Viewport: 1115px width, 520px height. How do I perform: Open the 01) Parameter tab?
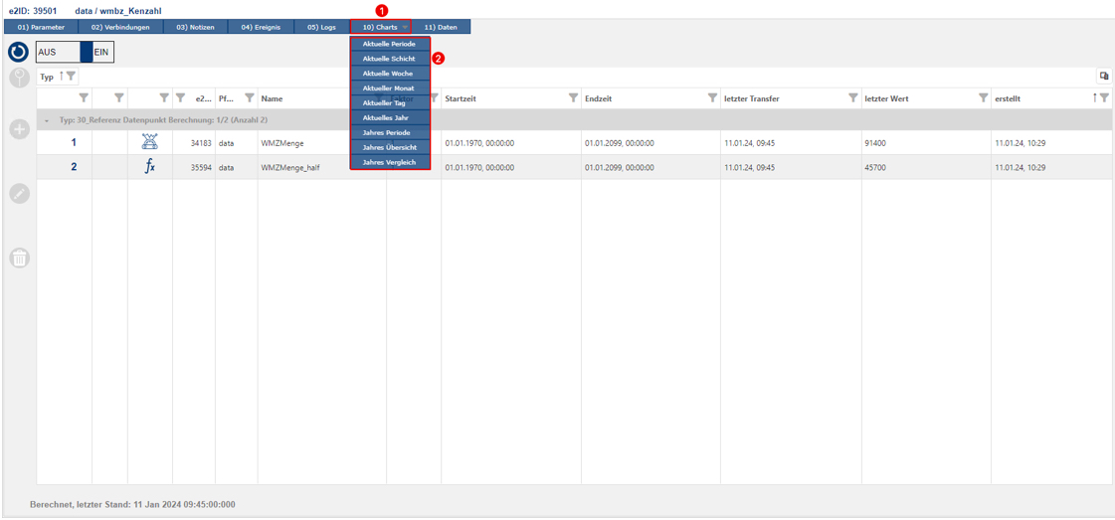coord(41,27)
